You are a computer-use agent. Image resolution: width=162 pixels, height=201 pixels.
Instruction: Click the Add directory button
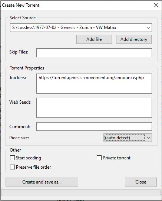pyautogui.click(x=134, y=39)
